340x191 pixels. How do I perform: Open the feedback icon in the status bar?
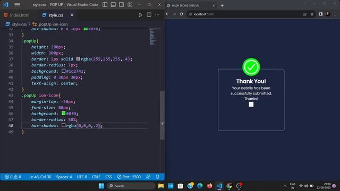(x=148, y=177)
